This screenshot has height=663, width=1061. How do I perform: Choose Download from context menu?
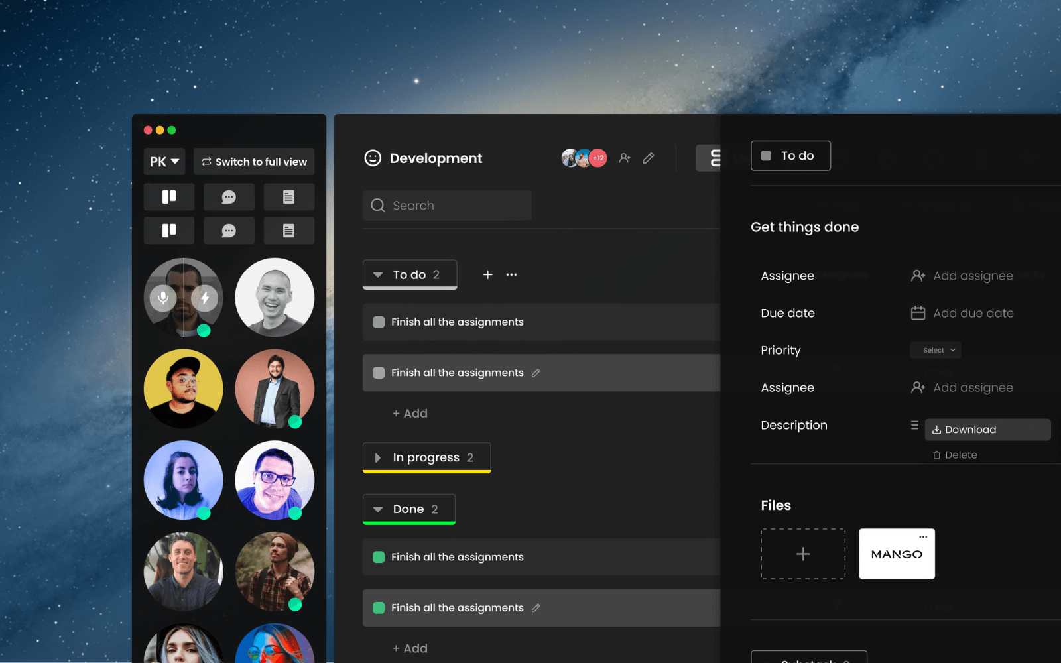[987, 430]
